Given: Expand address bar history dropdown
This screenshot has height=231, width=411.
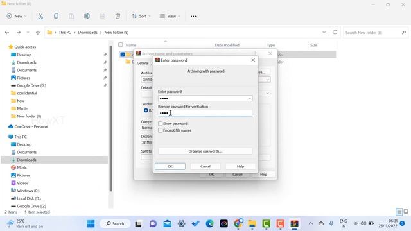Looking at the screenshot, I should click(324, 32).
